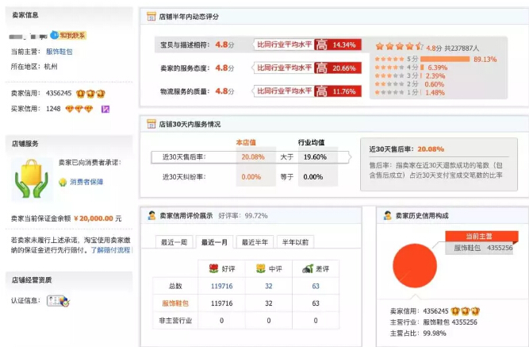This screenshot has height=347, width=529.
Task: Click the orange pie chart
Action: point(415,268)
